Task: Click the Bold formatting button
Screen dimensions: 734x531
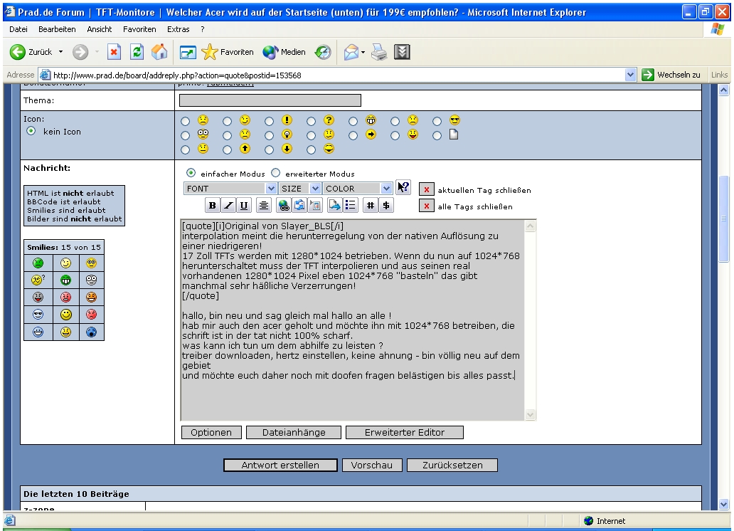Action: [213, 206]
